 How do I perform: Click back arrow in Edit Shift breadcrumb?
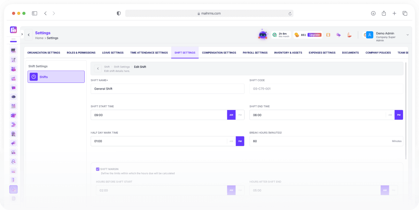click(98, 69)
